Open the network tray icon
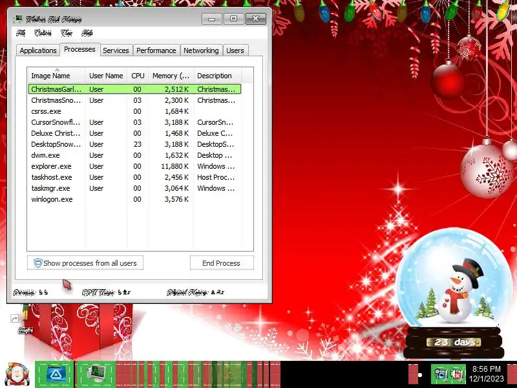The image size is (517, 388). coord(440,374)
